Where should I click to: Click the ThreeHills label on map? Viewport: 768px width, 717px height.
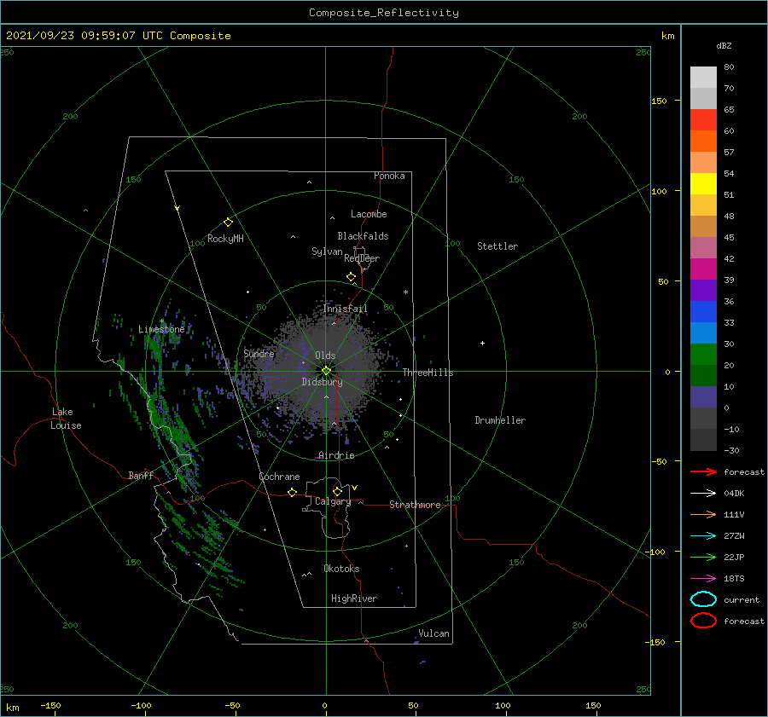pyautogui.click(x=428, y=373)
